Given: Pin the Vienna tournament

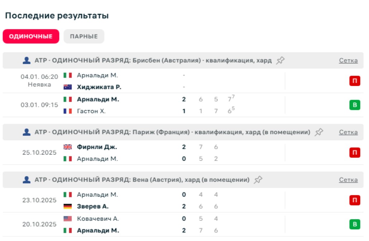Looking at the screenshot, I should (258, 180).
